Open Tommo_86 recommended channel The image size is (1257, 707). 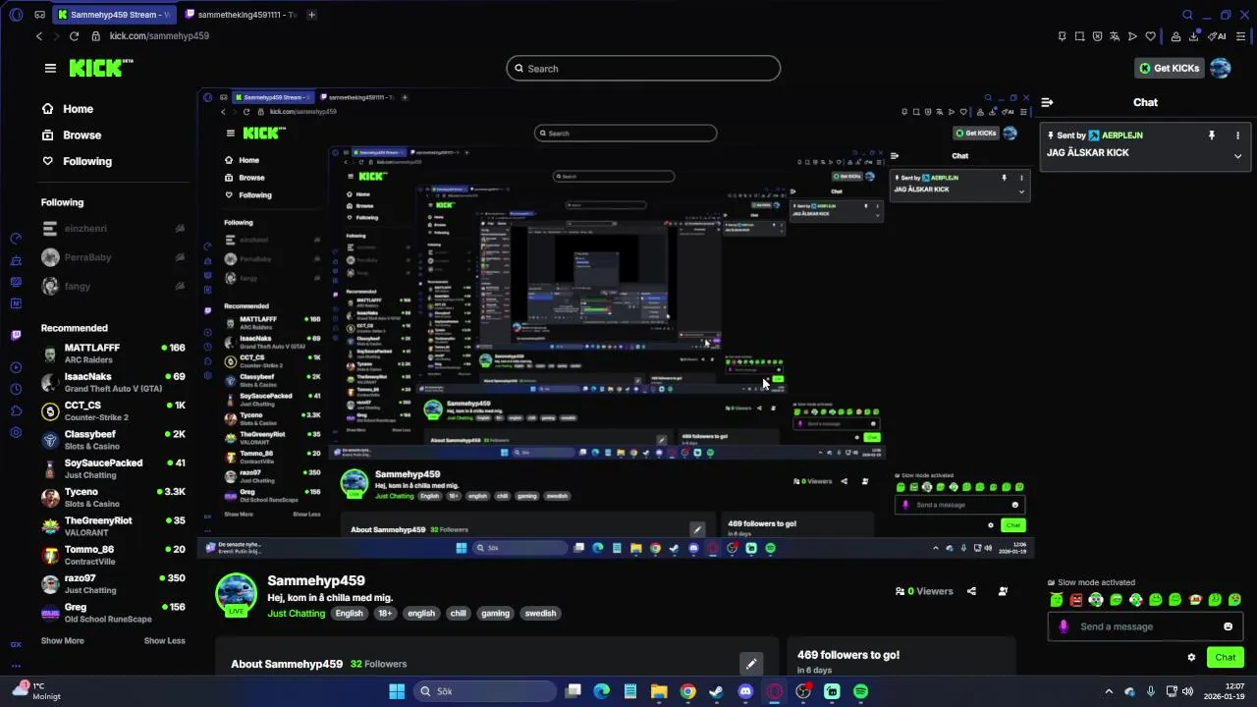[113, 555]
